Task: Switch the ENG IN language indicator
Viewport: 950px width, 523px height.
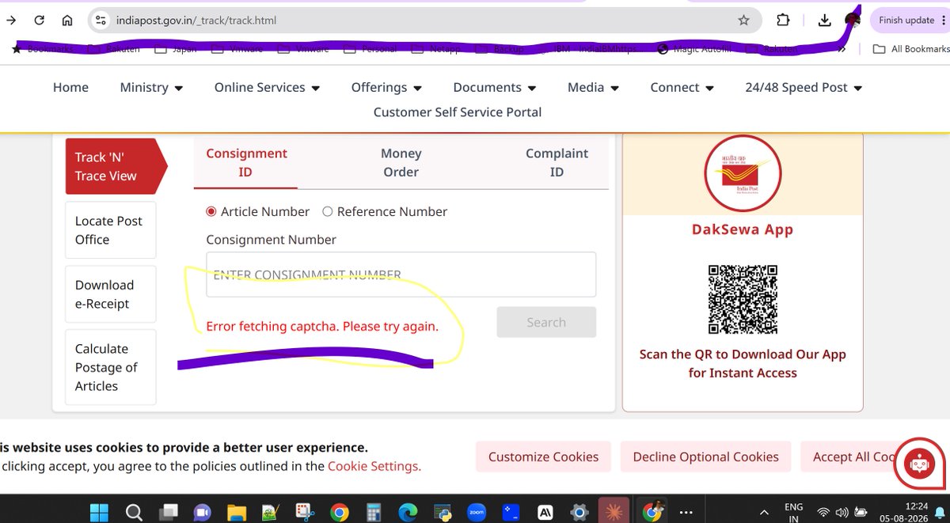Action: pos(793,512)
